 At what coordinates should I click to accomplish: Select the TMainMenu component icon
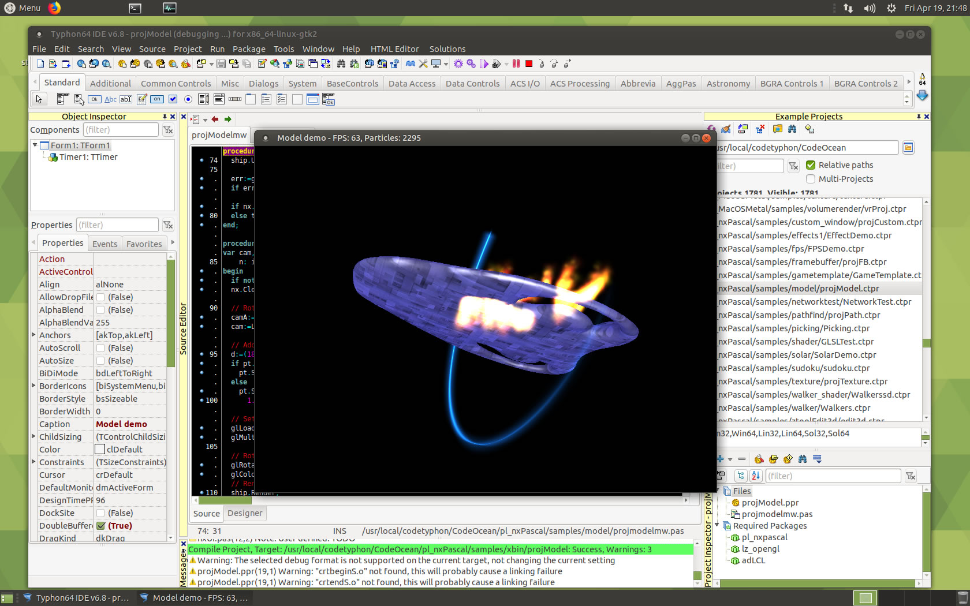coord(64,99)
